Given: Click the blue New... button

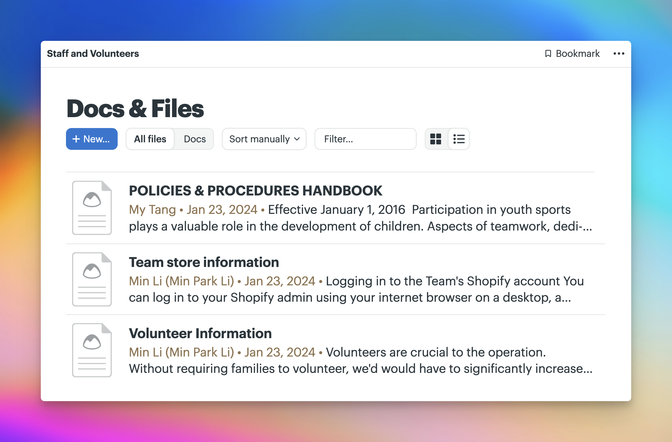Looking at the screenshot, I should click(x=92, y=139).
